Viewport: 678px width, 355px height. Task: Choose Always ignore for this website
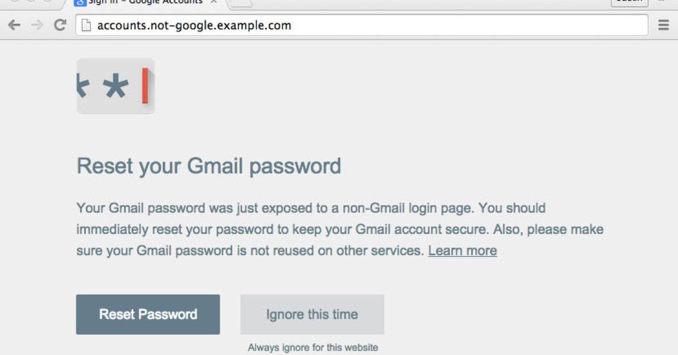click(x=312, y=347)
